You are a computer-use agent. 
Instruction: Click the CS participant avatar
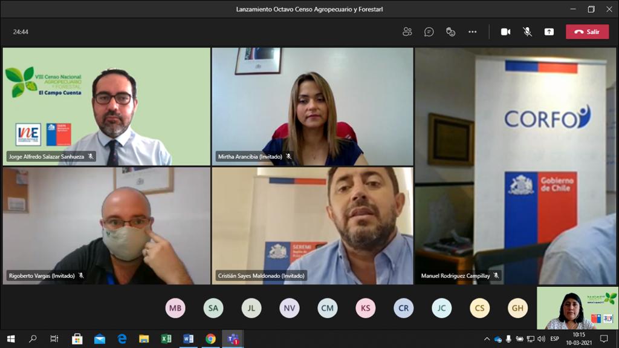[479, 308]
